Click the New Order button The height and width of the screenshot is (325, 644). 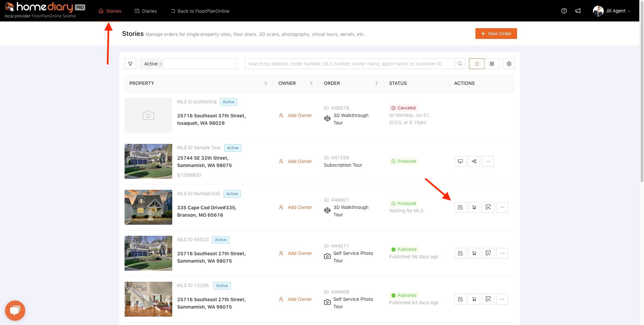pyautogui.click(x=496, y=34)
